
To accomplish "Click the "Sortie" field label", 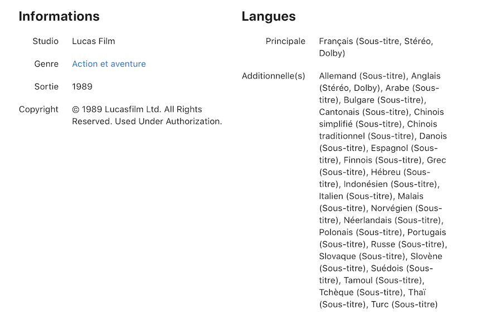I will tap(46, 87).
